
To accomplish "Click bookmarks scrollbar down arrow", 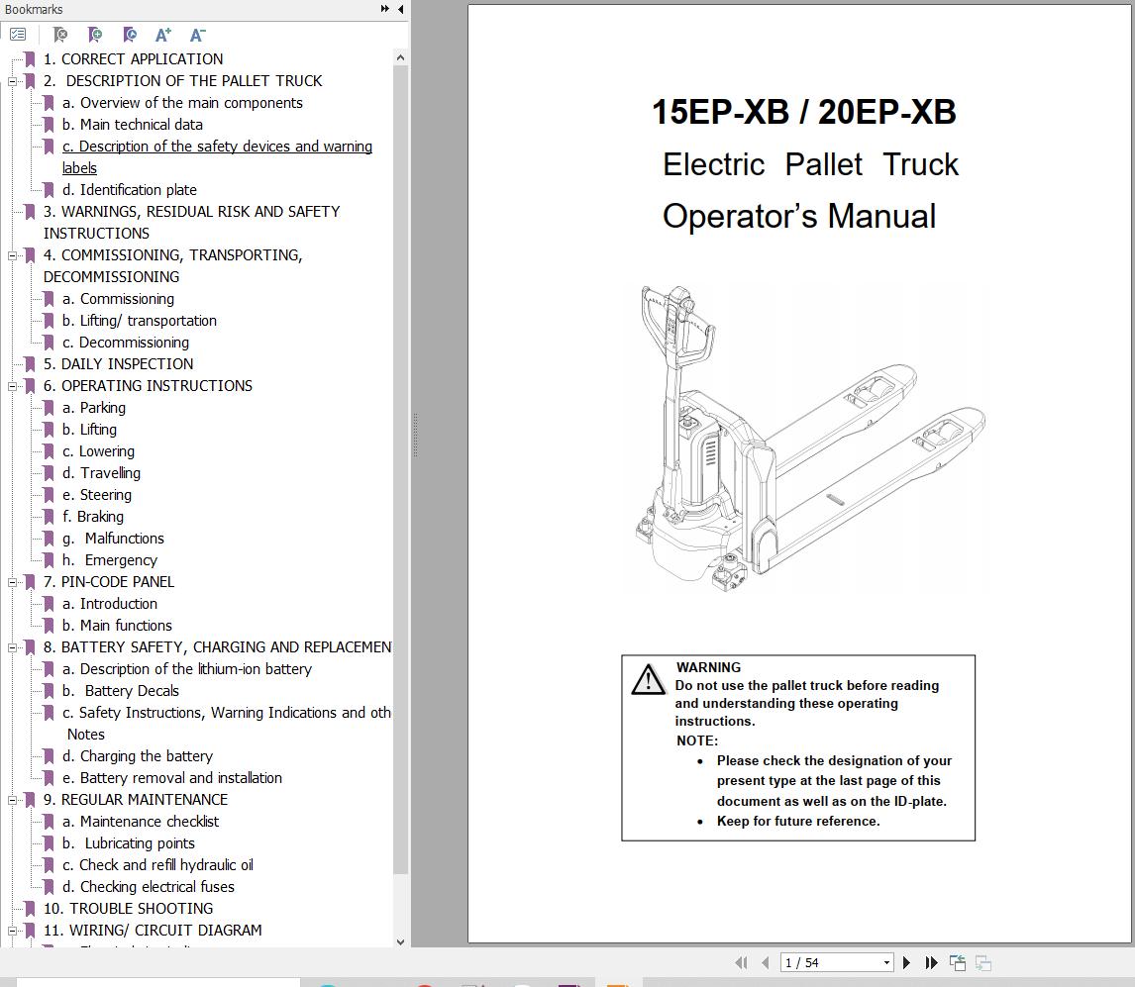I will pyautogui.click(x=400, y=941).
